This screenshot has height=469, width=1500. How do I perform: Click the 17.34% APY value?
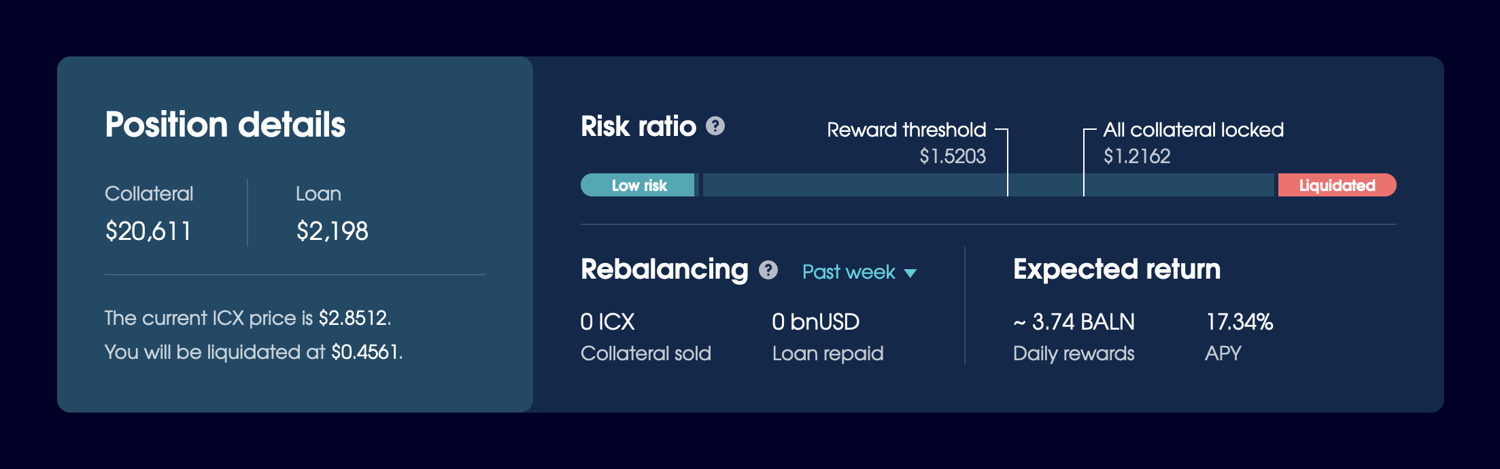[1239, 322]
